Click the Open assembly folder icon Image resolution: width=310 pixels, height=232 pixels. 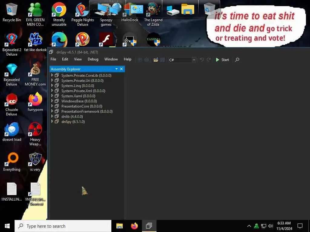pyautogui.click(x=156, y=60)
